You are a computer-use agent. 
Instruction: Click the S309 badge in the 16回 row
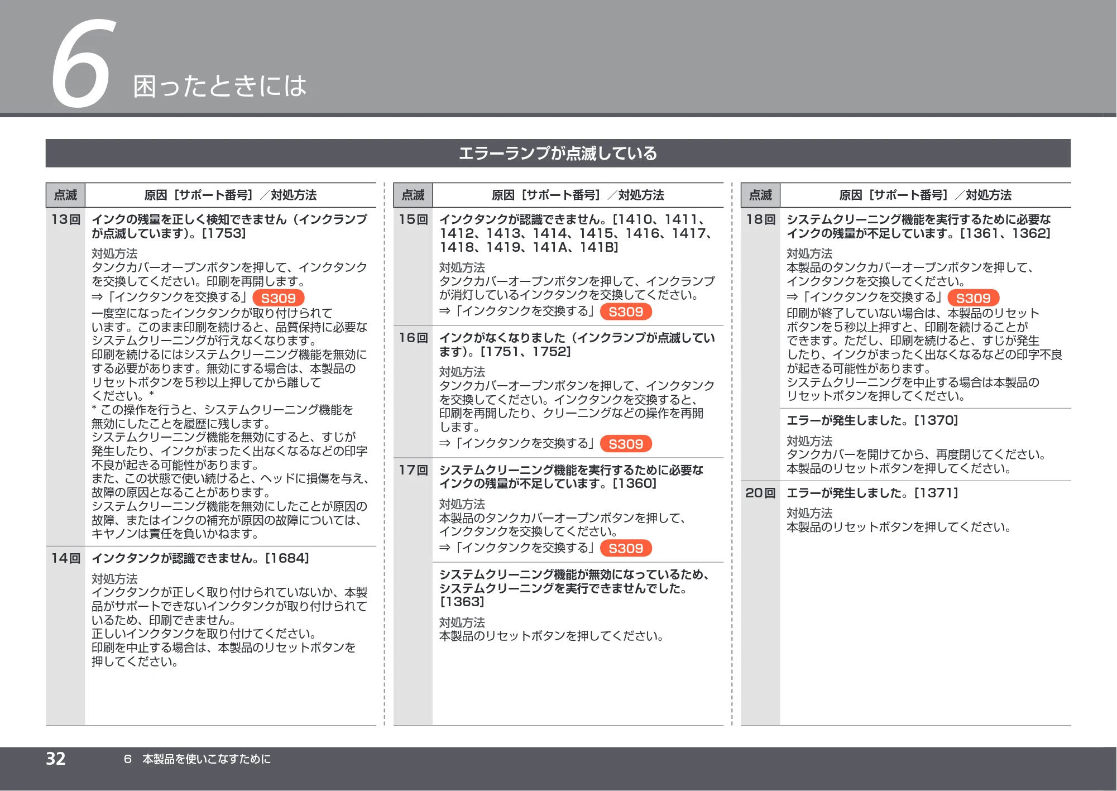(626, 444)
